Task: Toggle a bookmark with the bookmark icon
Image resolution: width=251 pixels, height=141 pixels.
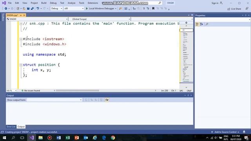Action: pyautogui.click(x=153, y=9)
